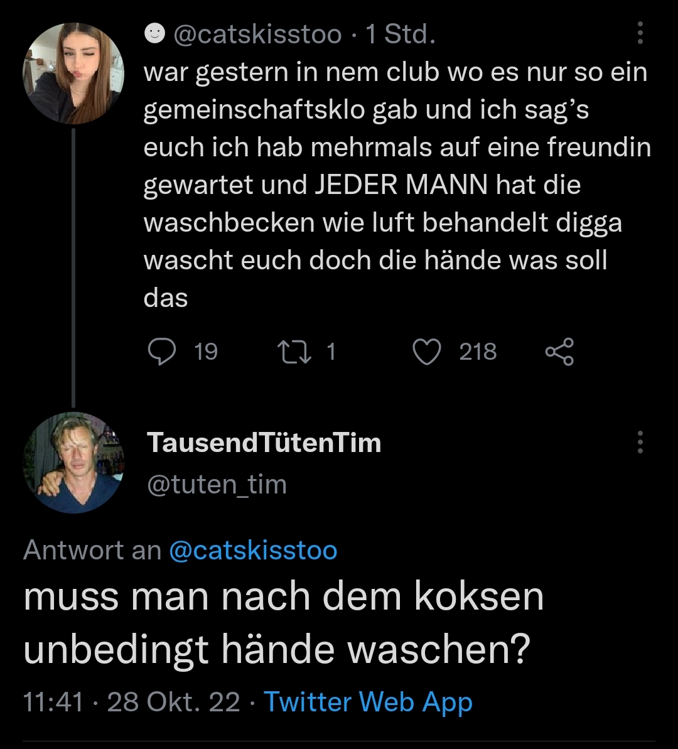Image resolution: width=678 pixels, height=749 pixels.
Task: Click the share icon under the tweet
Action: [559, 352]
